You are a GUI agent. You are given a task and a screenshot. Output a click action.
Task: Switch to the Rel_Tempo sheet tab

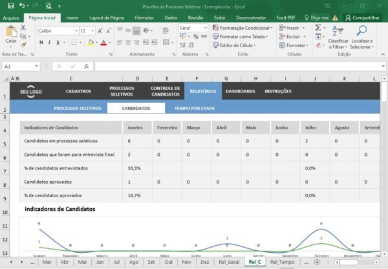pos(283,262)
